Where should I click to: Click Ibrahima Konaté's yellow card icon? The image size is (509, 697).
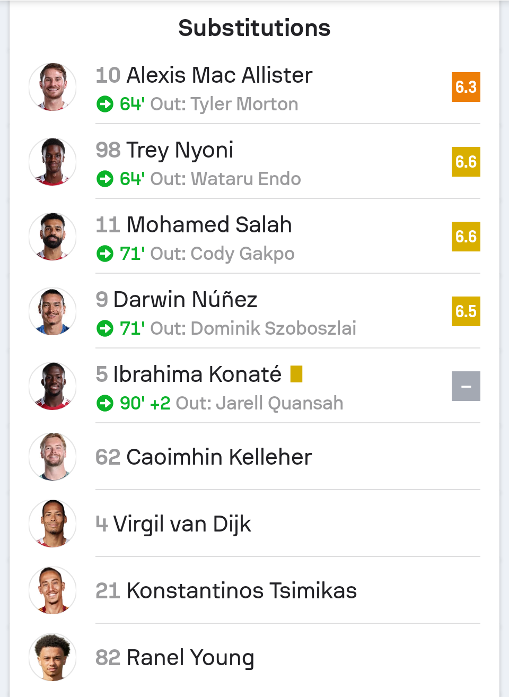coord(296,374)
